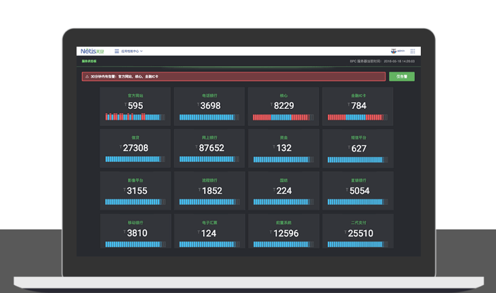Select the 服务状态板 tab
This screenshot has height=293, width=496.
[89, 62]
